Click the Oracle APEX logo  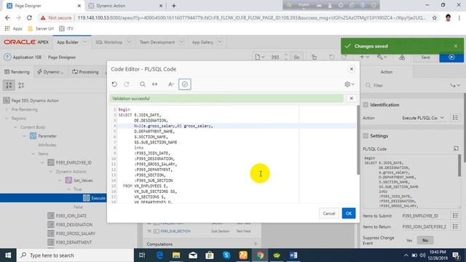tap(26, 42)
